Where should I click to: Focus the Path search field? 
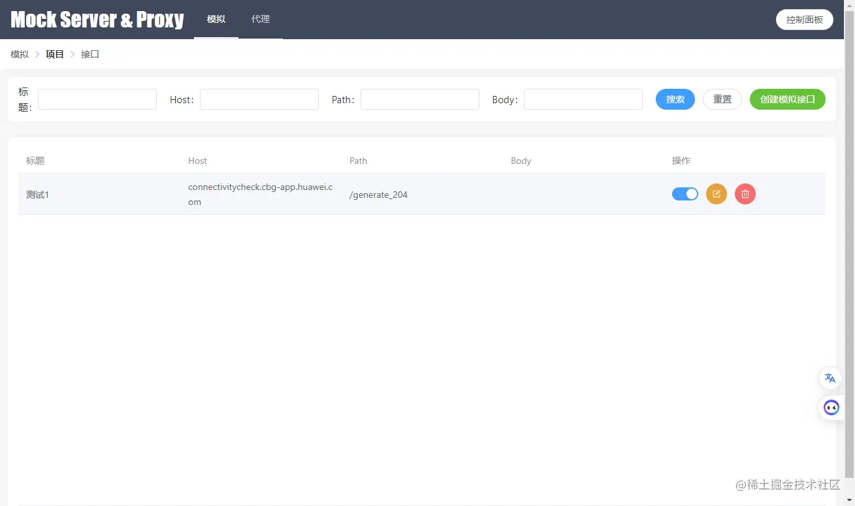420,99
